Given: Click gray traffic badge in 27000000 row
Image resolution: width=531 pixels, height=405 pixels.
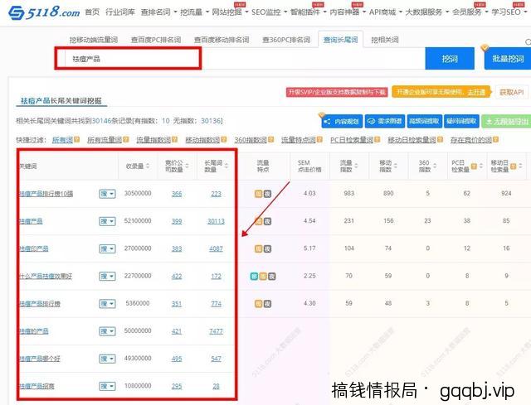Looking at the screenshot, I should (267, 248).
